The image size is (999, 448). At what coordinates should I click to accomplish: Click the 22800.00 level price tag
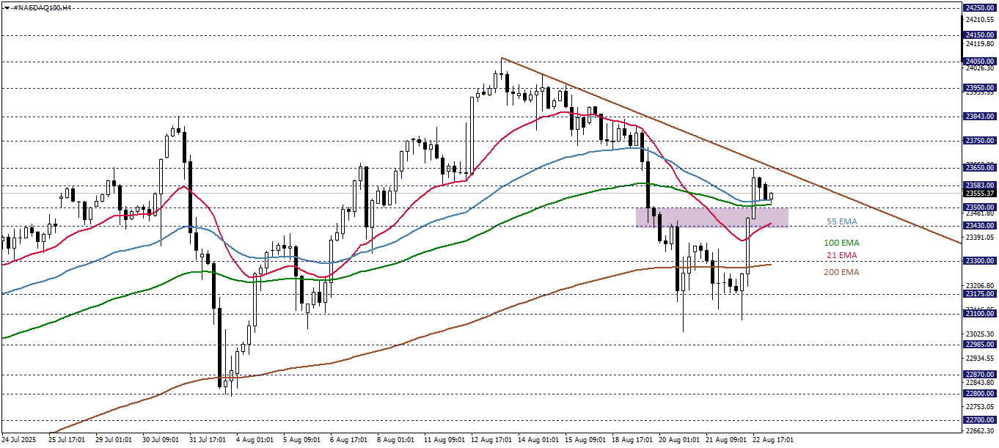[x=980, y=394]
